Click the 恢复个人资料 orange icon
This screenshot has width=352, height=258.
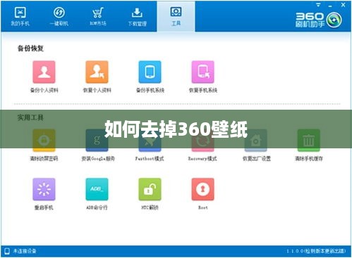point(97,72)
